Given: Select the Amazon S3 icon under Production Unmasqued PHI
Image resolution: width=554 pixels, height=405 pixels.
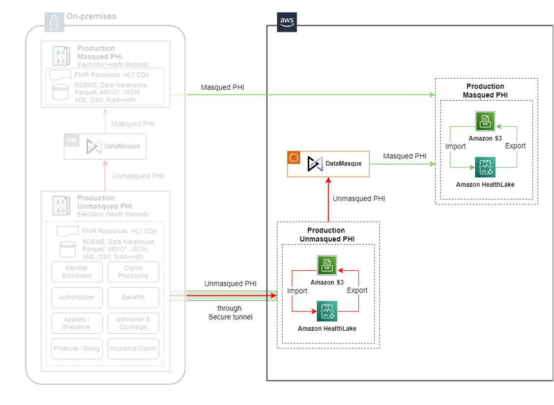Looking at the screenshot, I should [x=326, y=265].
